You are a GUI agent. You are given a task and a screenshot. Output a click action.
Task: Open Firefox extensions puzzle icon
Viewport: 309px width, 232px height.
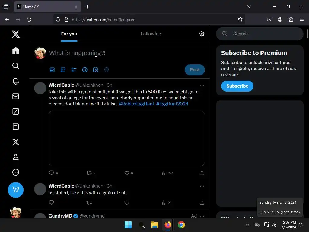click(x=291, y=20)
